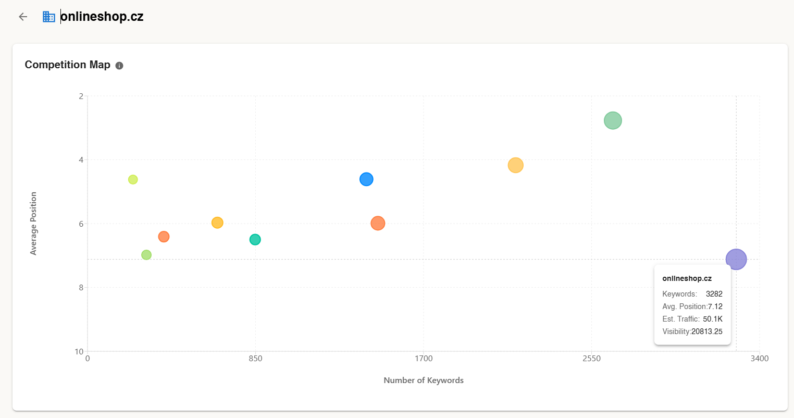Click the teal bubble above the 850 mark

(255, 240)
